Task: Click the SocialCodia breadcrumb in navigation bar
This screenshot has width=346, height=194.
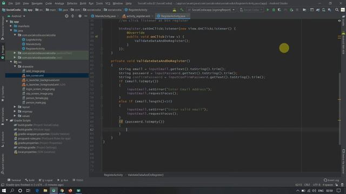Action: (11, 10)
